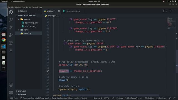Open Google Chrome in Ubuntu dock

(x=4, y=40)
